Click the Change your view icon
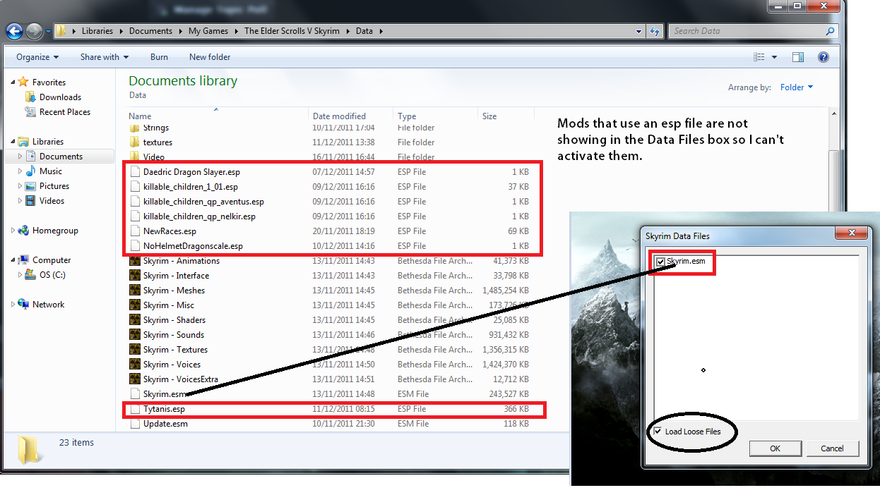Screen dimensions: 880x495 759,57
